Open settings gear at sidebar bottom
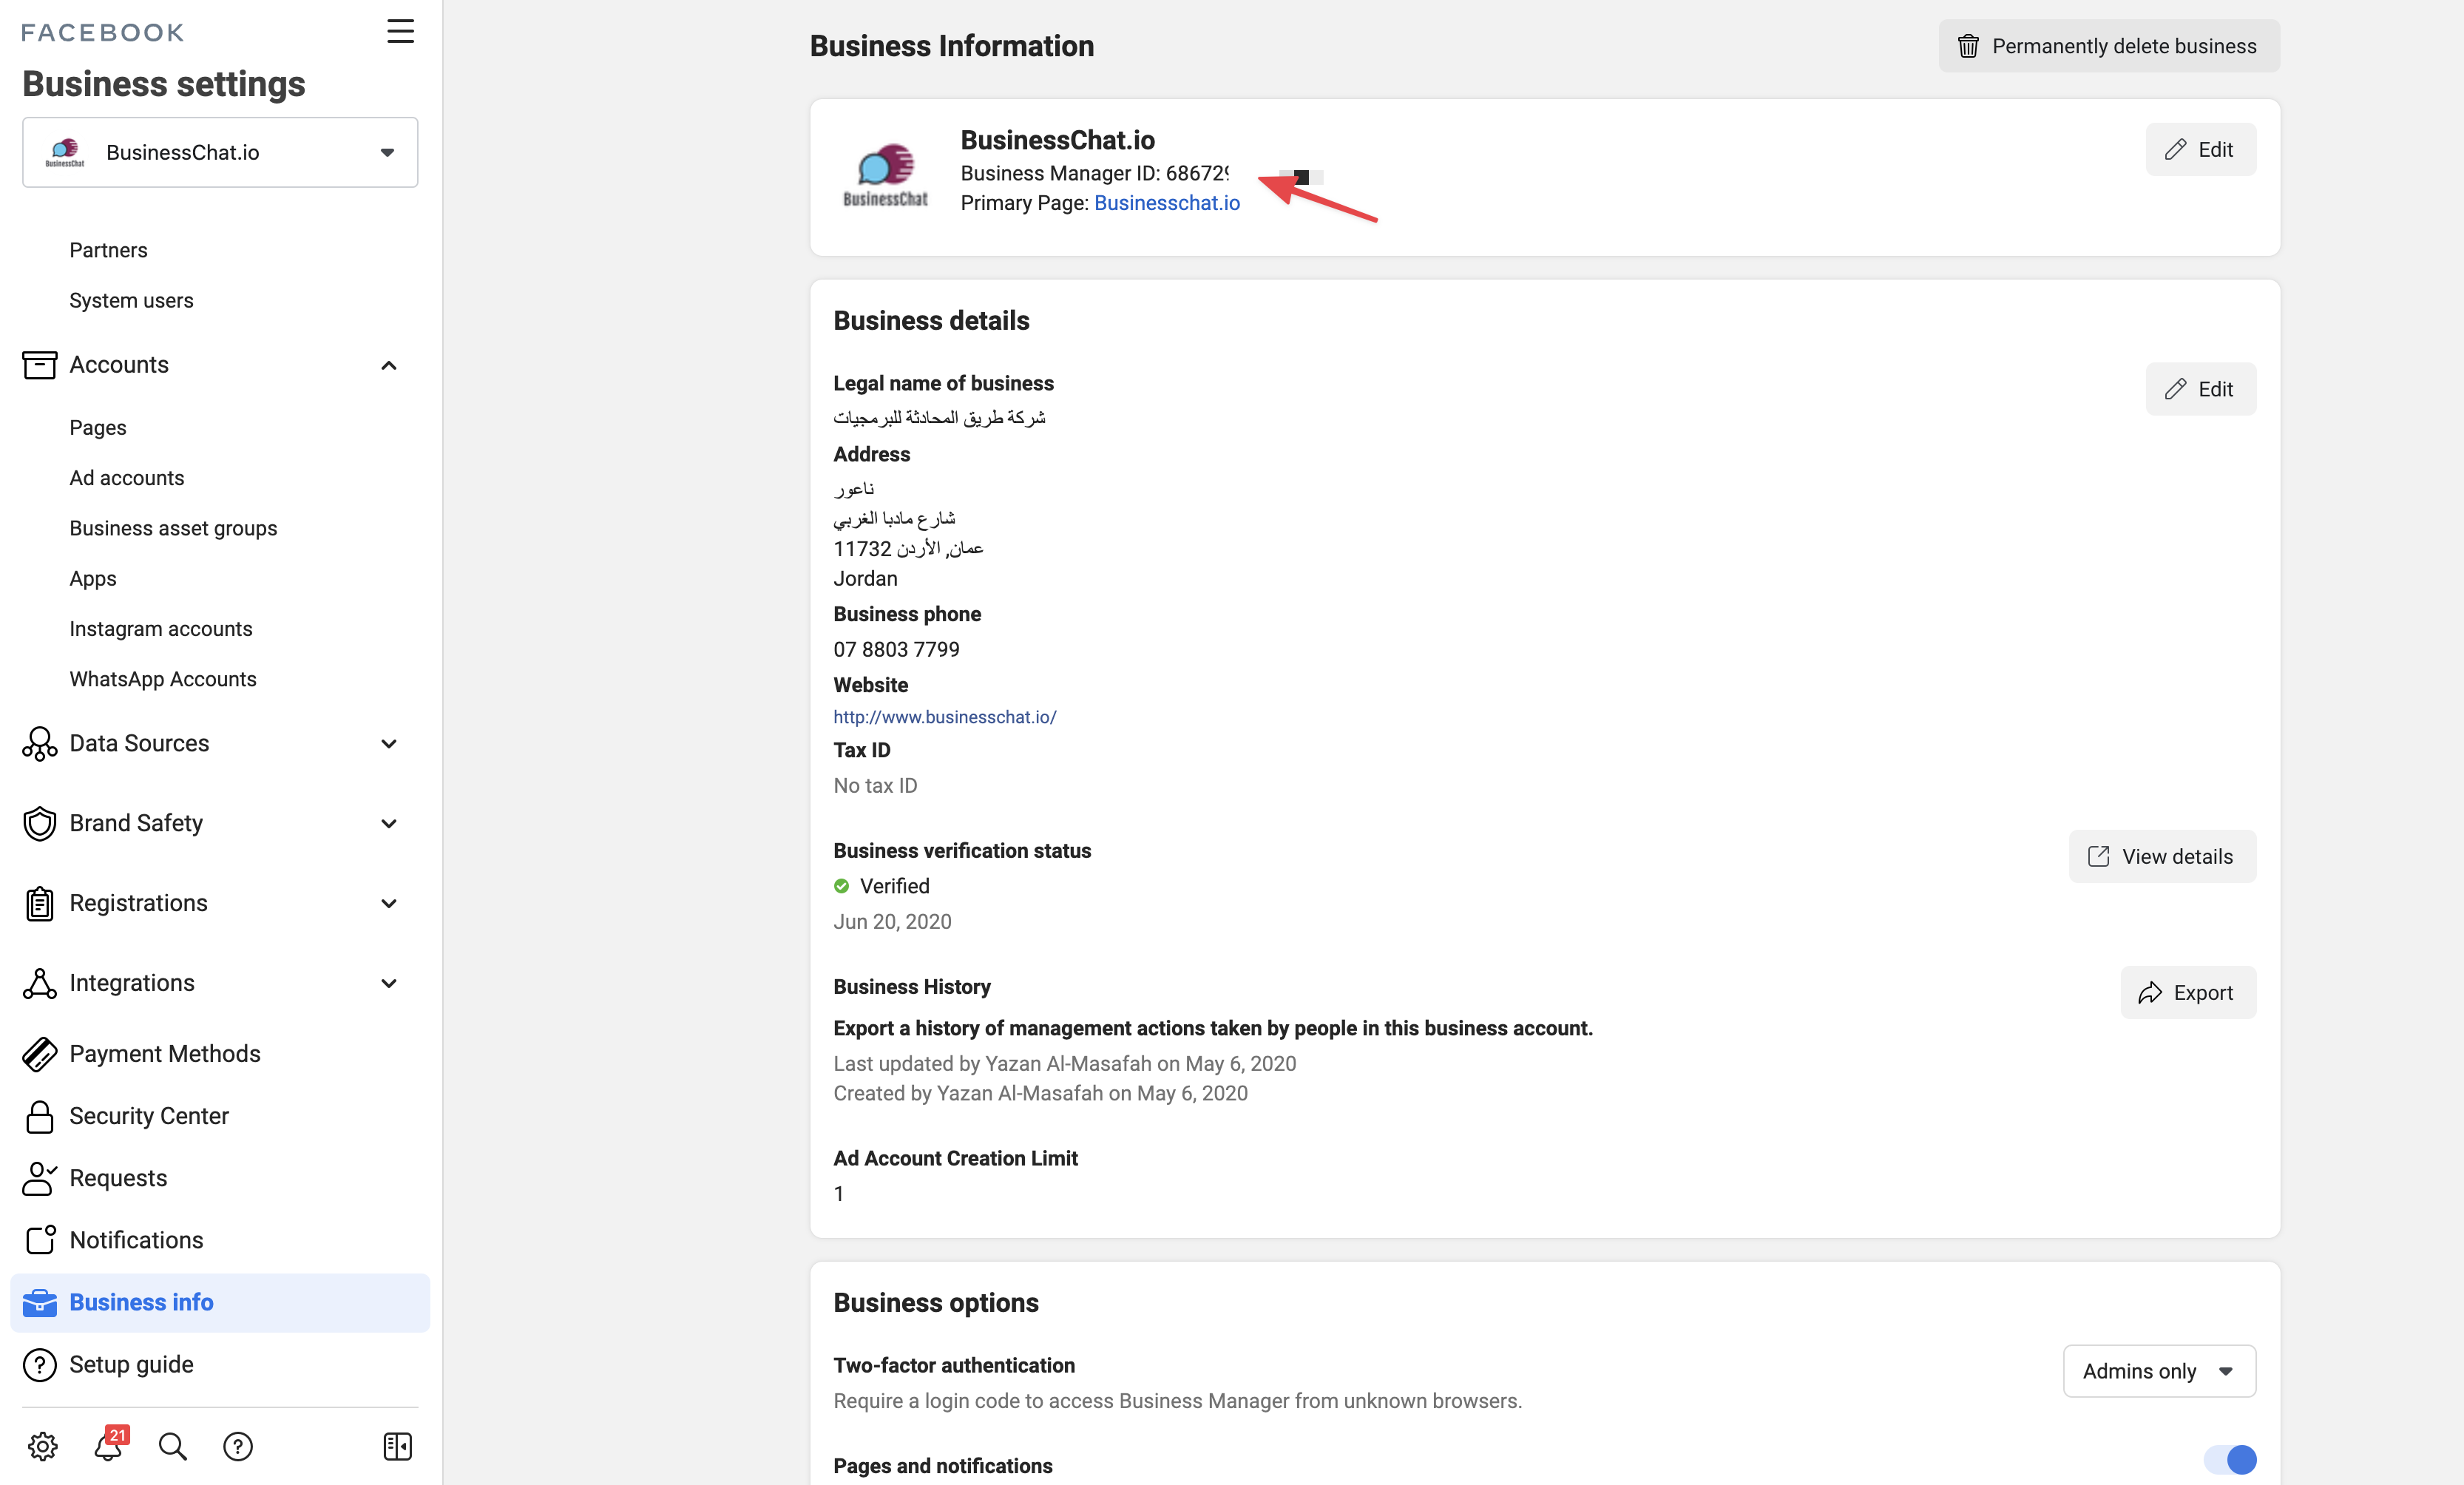The image size is (2464, 1485). [42, 1446]
